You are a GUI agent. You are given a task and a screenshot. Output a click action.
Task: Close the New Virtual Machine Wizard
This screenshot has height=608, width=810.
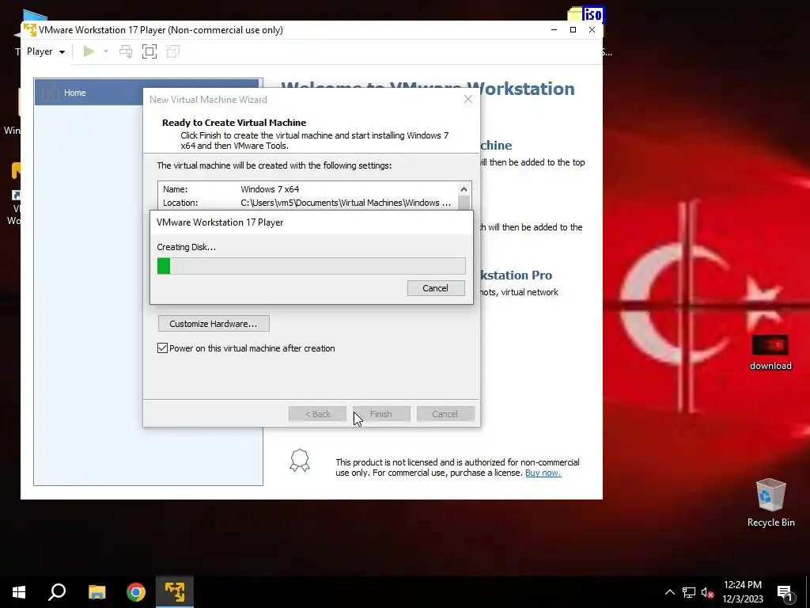pyautogui.click(x=468, y=99)
